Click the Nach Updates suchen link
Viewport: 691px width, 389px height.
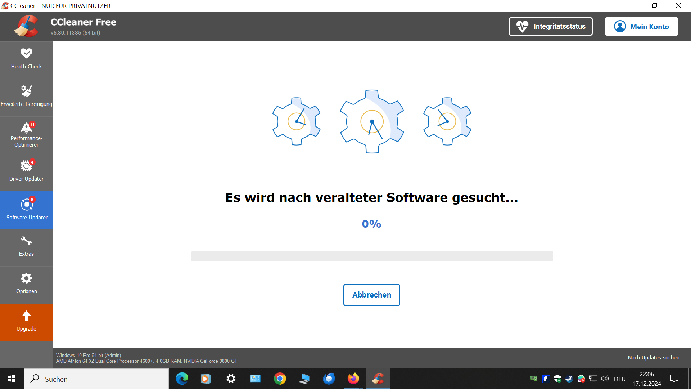[x=653, y=357]
